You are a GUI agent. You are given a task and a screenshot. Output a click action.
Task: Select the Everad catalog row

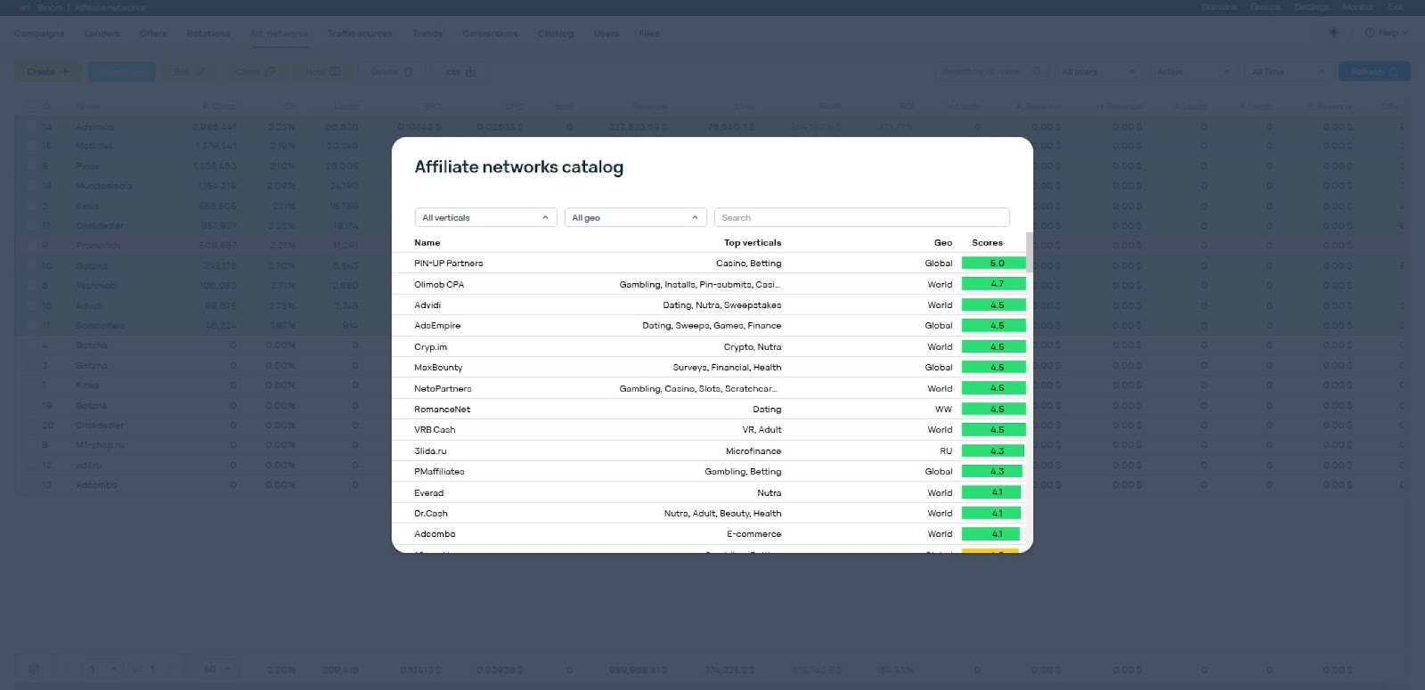(x=709, y=492)
